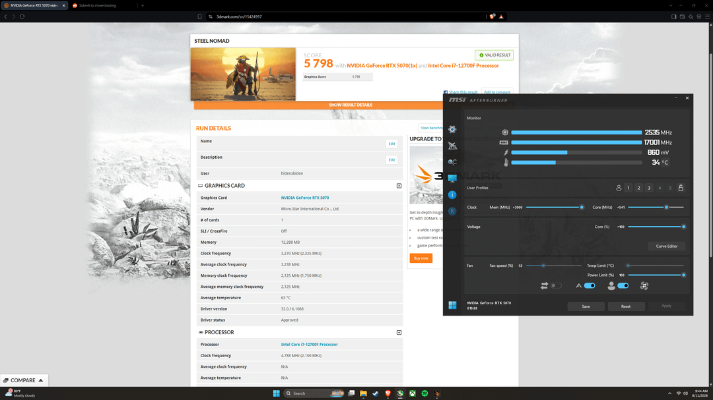Click the fan sync icon in Afterburner

(644, 285)
